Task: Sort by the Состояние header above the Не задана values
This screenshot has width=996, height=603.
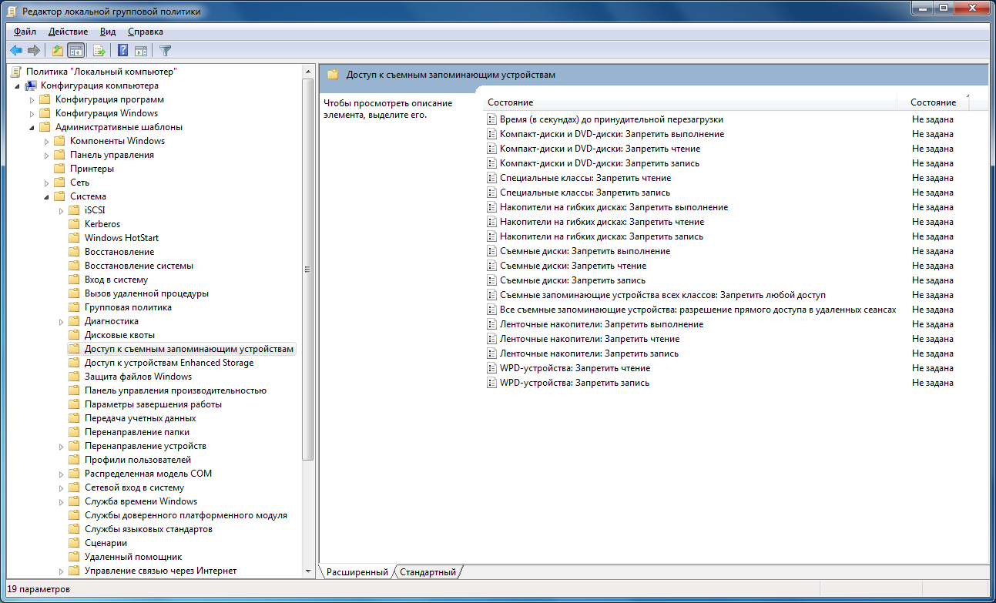Action: coord(933,102)
